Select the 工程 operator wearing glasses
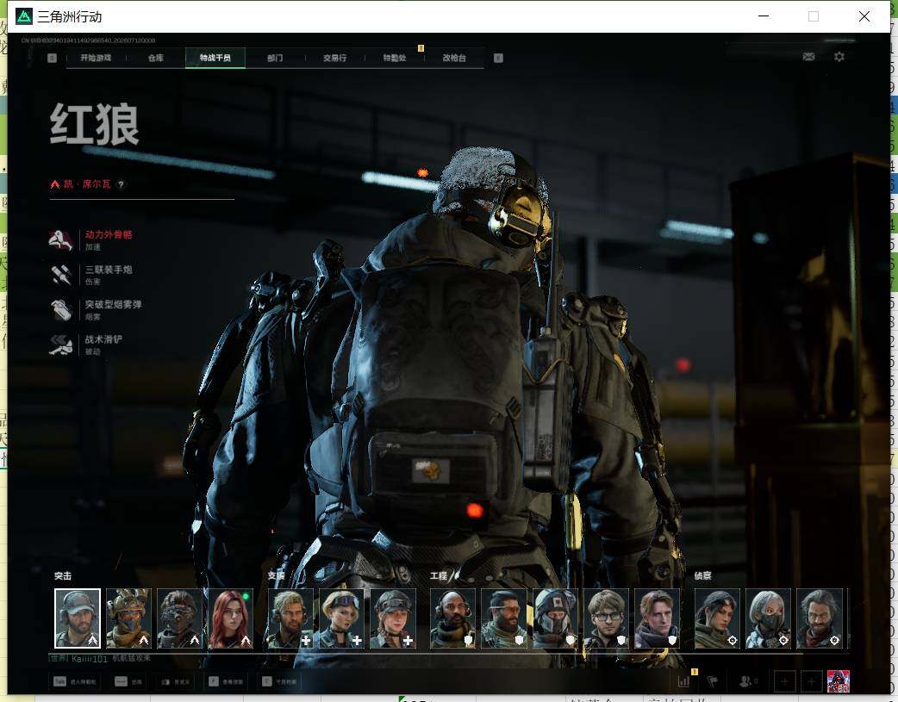Image resolution: width=898 pixels, height=702 pixels. (606, 618)
